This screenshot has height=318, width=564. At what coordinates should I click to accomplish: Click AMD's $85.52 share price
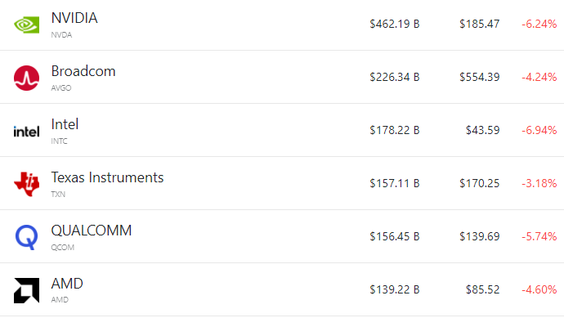coord(483,289)
